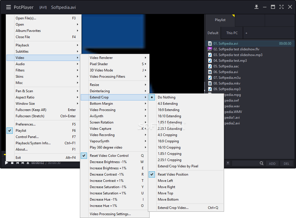Select the Increase Brightness +1% entry

[115, 168]
